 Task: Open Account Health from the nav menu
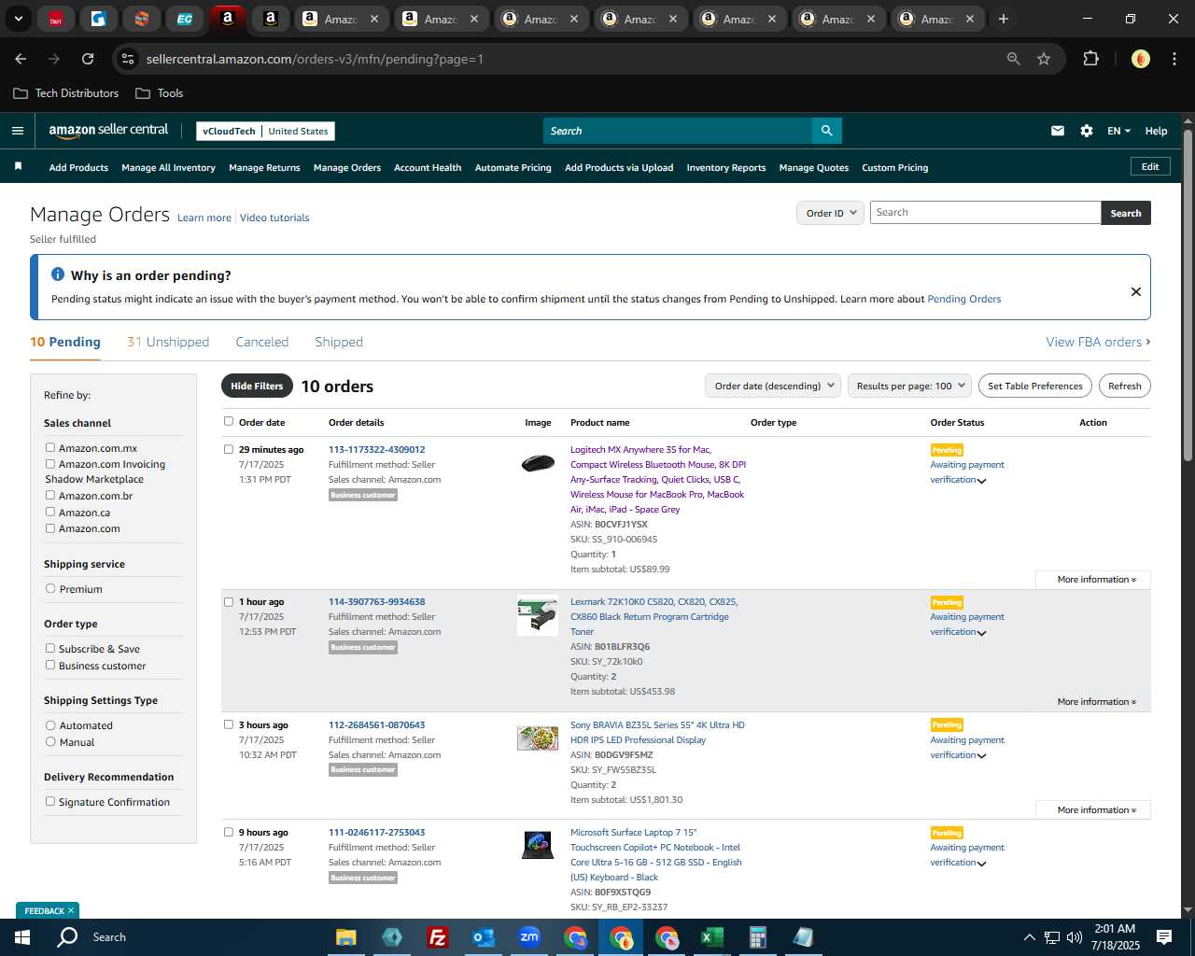pos(428,168)
